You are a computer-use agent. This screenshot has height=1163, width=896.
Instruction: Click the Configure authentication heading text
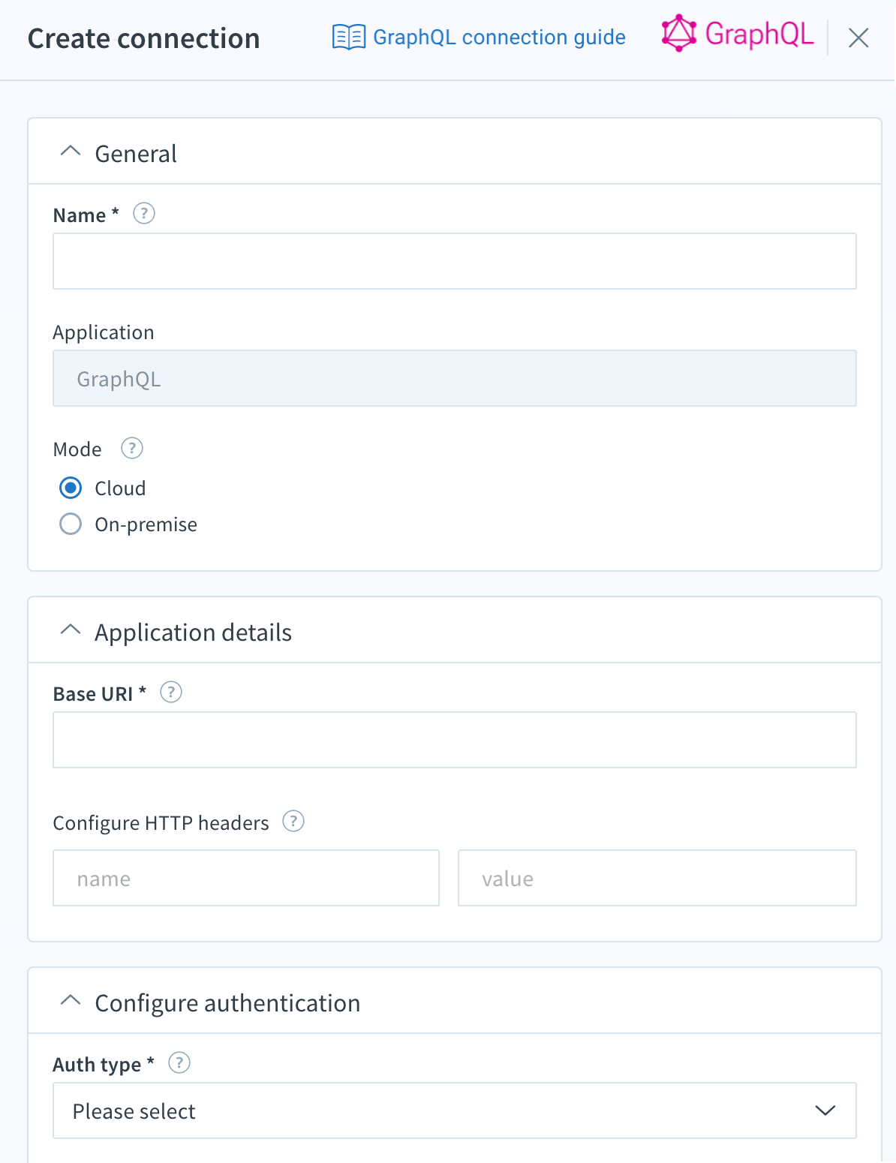pos(227,1004)
